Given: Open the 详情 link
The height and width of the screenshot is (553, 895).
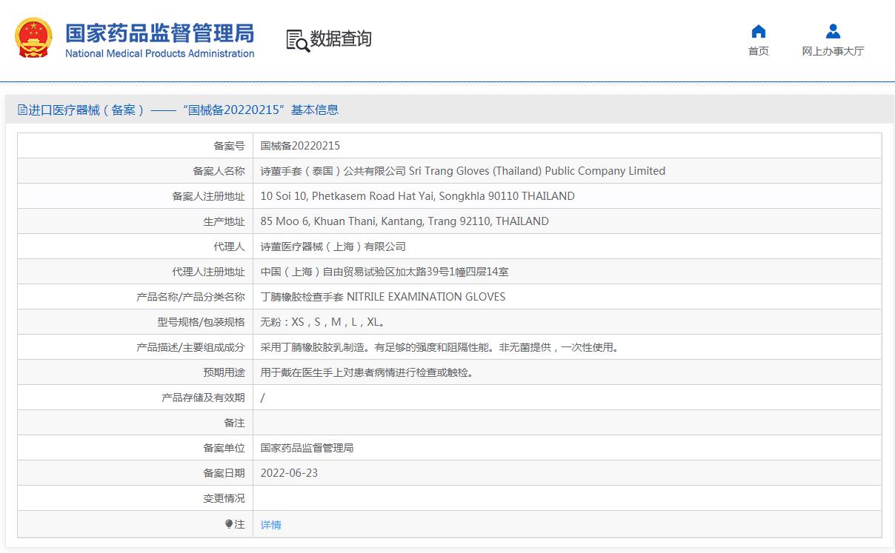Looking at the screenshot, I should 271,525.
